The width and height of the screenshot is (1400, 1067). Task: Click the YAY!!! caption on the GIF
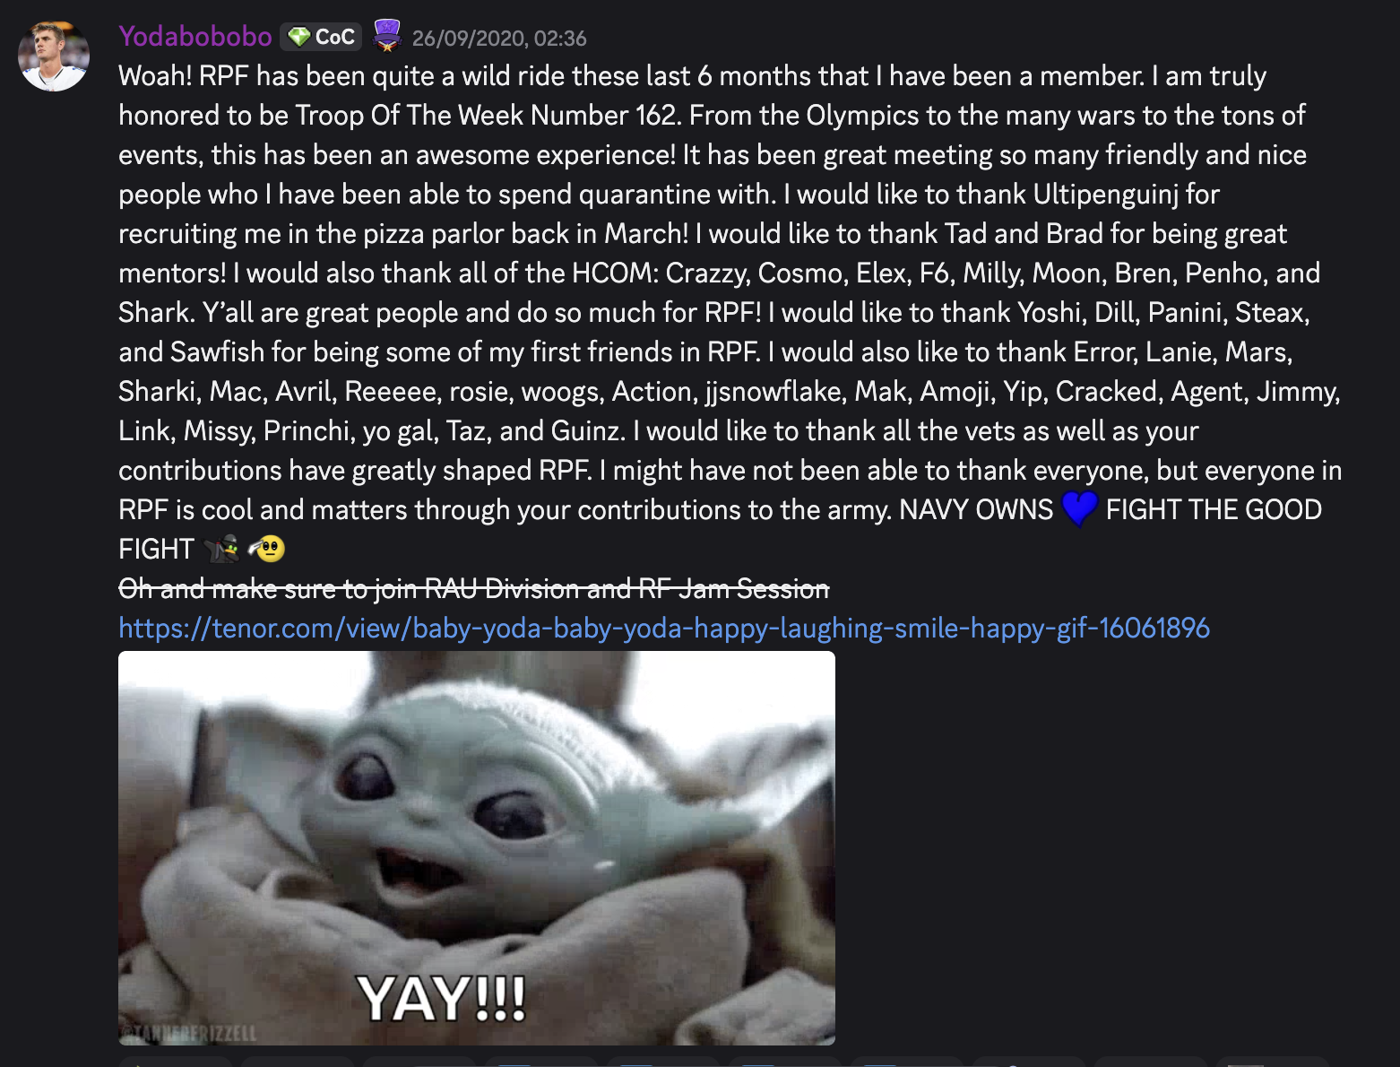coord(441,998)
